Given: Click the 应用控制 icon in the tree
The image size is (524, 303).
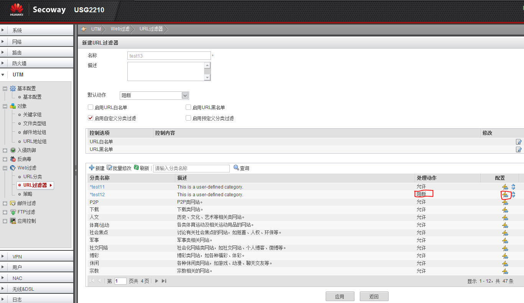Looking at the screenshot, I should click(x=13, y=221).
